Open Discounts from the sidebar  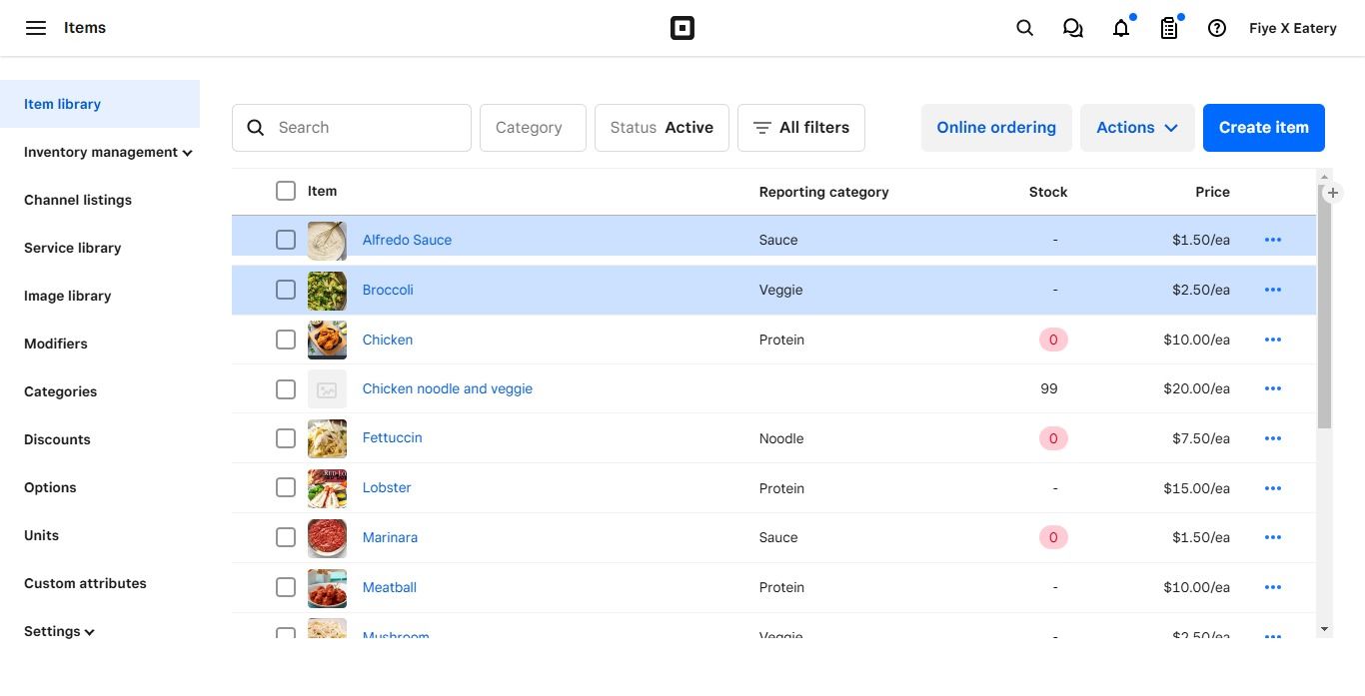57,439
